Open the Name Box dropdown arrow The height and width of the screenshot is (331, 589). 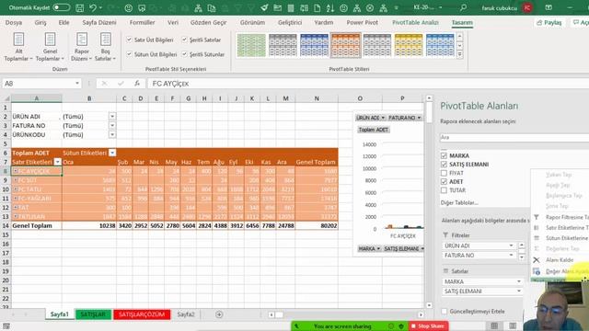77,84
